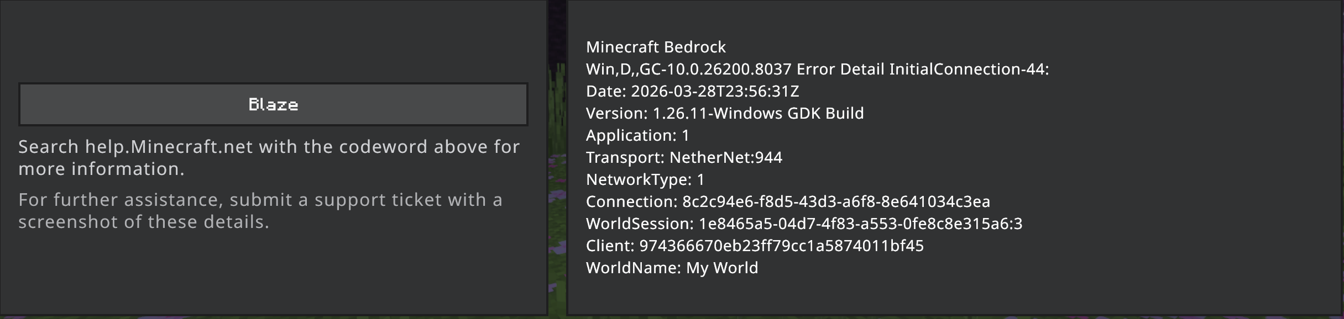Click the connection ID 8c2c94e6-f8d5 value

(x=836, y=201)
